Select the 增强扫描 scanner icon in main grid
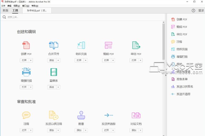Image resolution: width=205 pixels, height=136 pixels. tap(26, 72)
